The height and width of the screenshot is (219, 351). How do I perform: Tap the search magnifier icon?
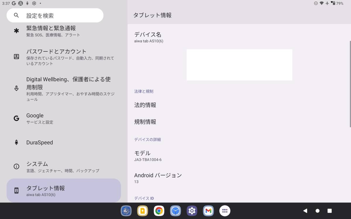pyautogui.click(x=16, y=15)
